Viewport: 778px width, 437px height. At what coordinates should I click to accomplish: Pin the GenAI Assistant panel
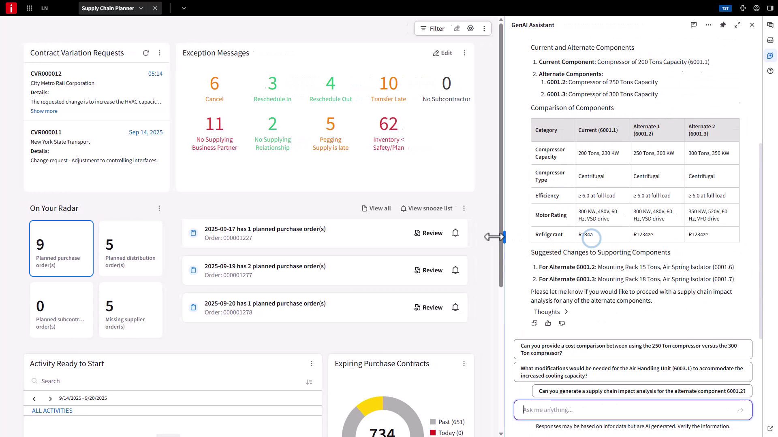click(723, 25)
